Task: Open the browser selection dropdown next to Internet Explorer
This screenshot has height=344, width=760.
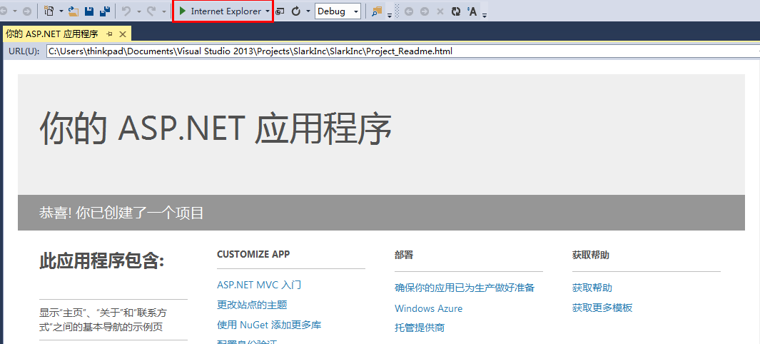Action: point(268,11)
